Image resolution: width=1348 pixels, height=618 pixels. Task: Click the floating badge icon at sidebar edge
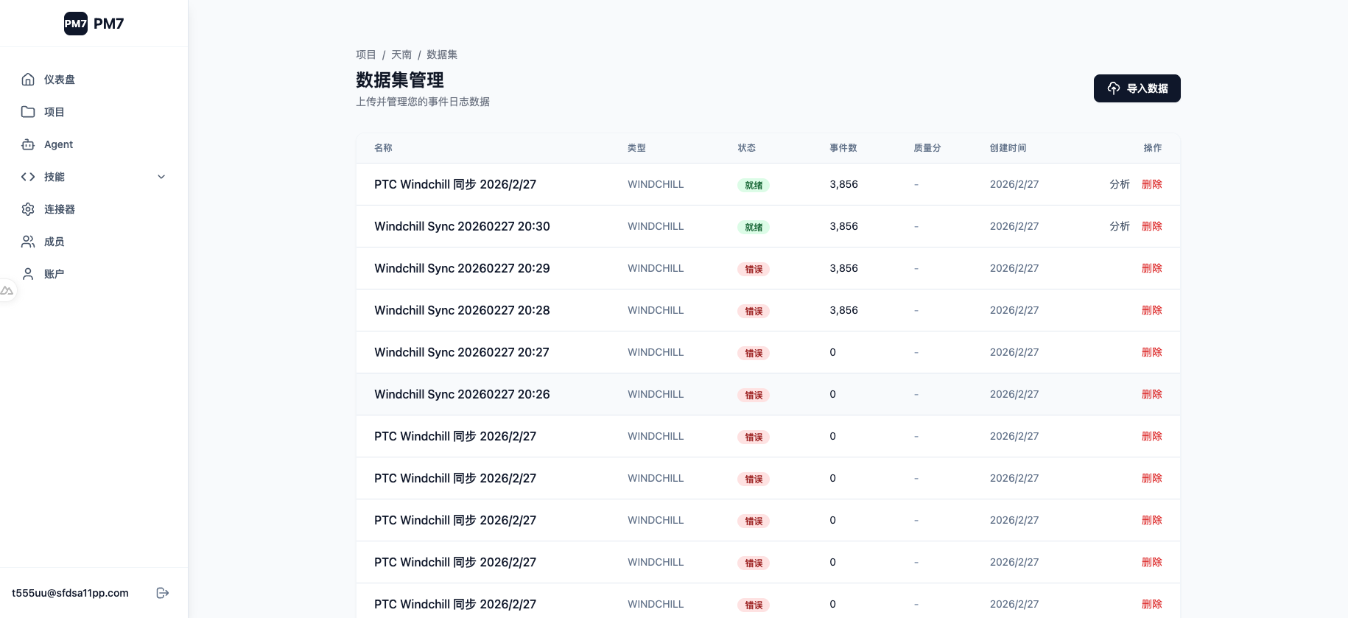click(x=7, y=291)
